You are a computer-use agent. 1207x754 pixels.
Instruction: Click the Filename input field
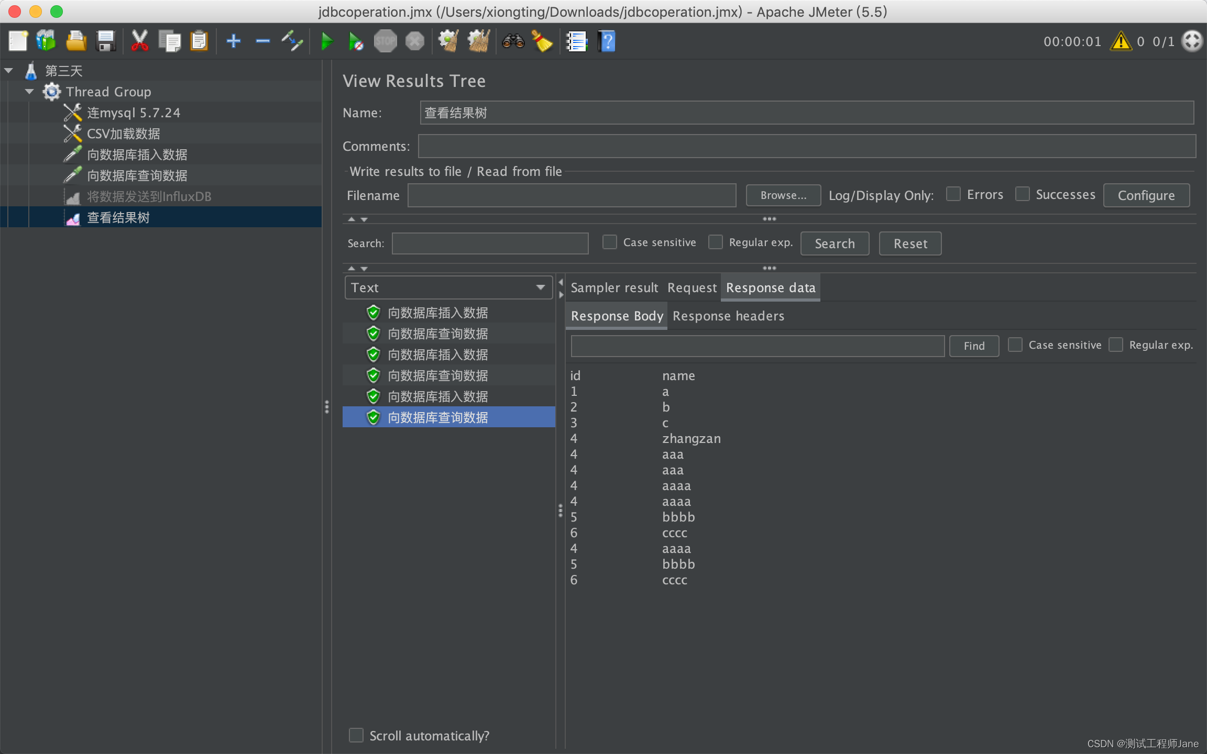(574, 195)
